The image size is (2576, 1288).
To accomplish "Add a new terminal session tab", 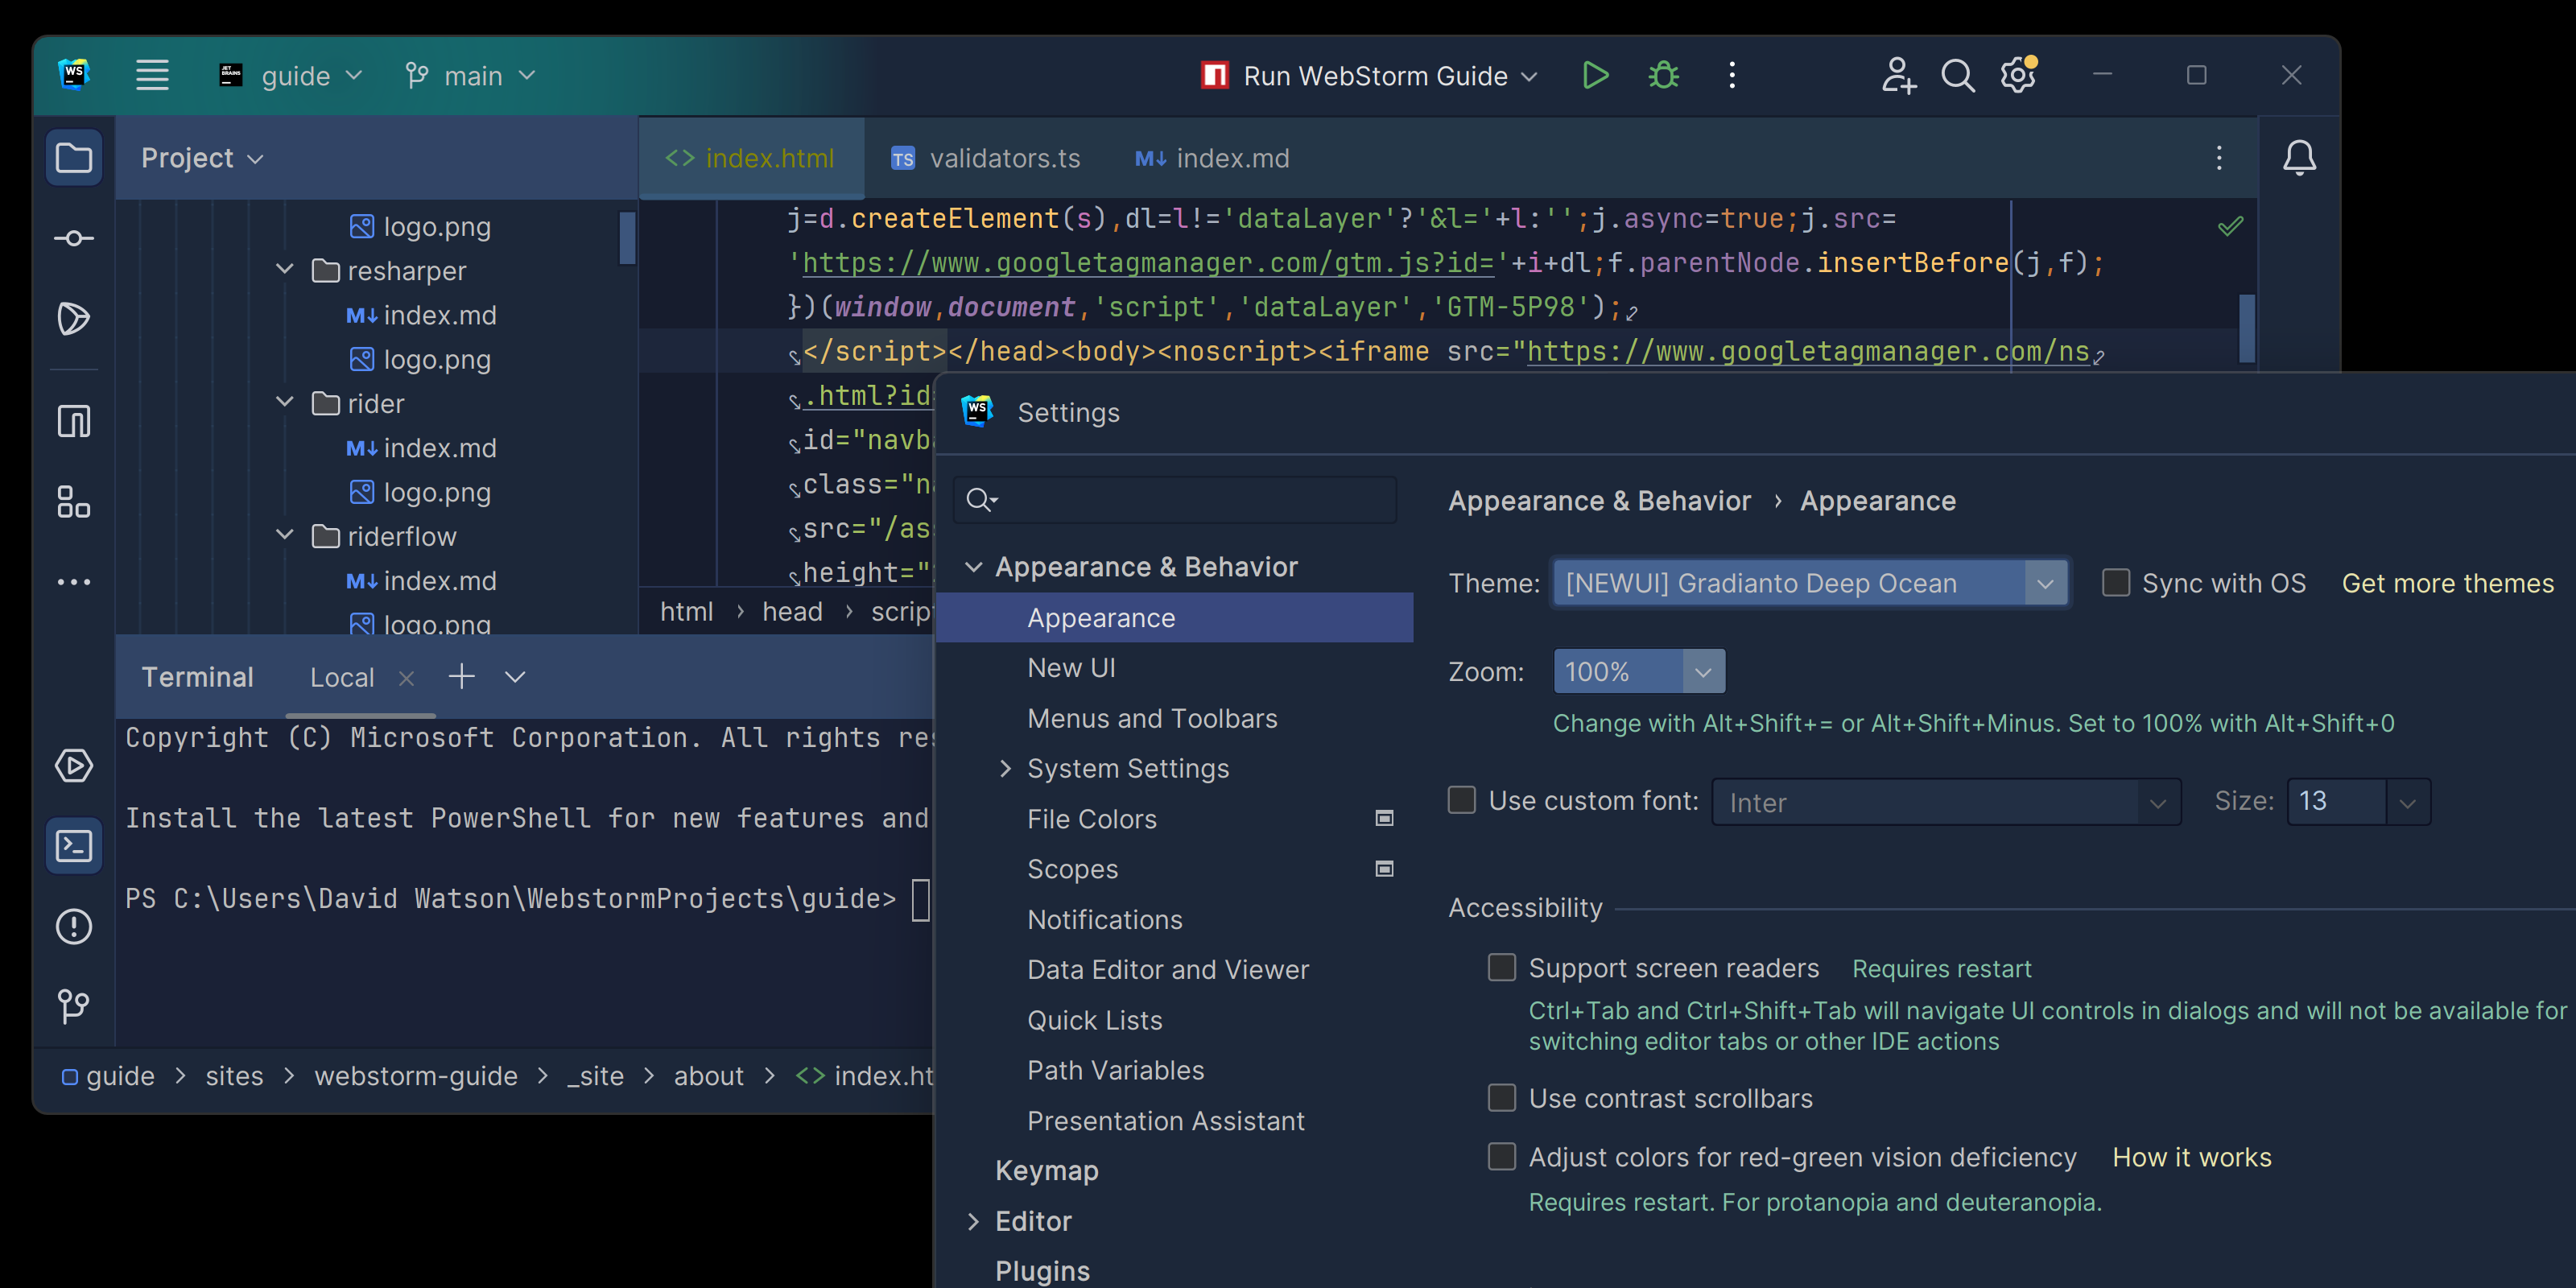I will [461, 677].
